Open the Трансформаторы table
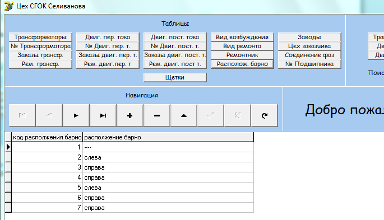This screenshot has height=220, width=384. (41, 37)
